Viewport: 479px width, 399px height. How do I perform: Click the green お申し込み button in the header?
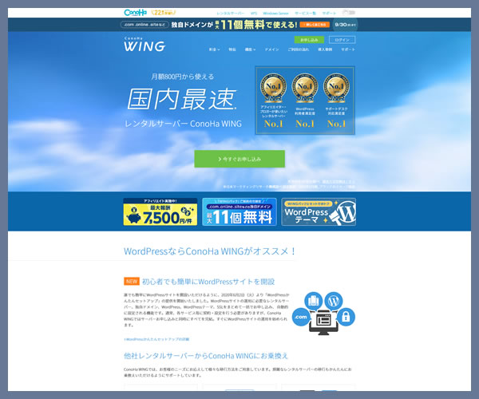(x=309, y=40)
